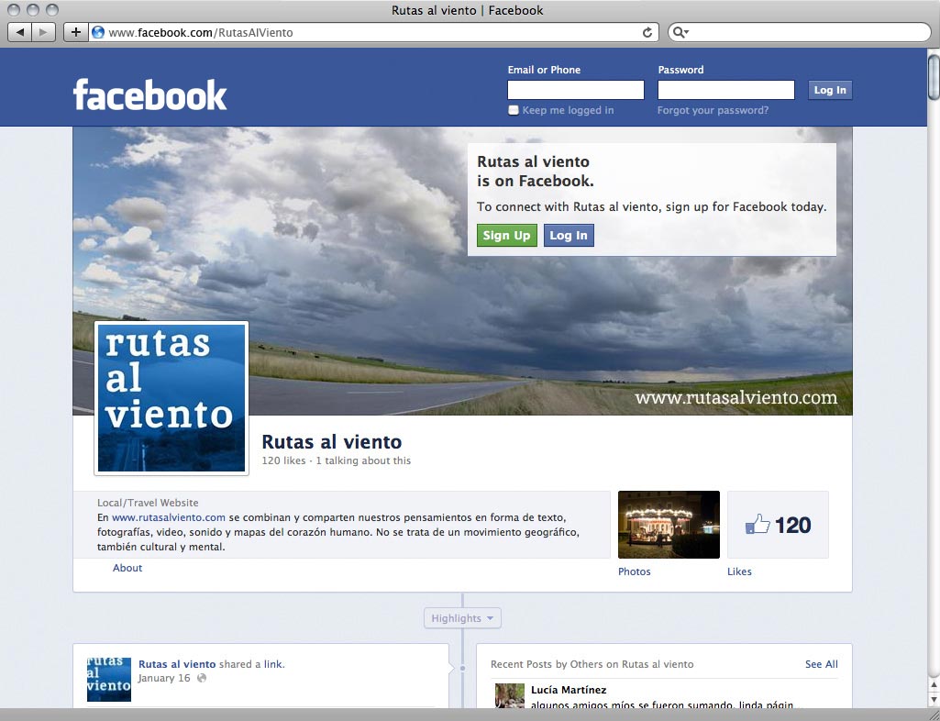Click the carousel Photos thumbnail
The width and height of the screenshot is (940, 721).
(x=669, y=525)
